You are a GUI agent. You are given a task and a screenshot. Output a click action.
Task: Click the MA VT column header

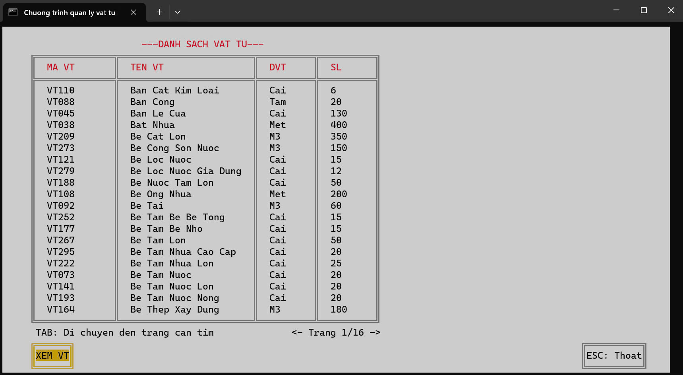point(61,68)
